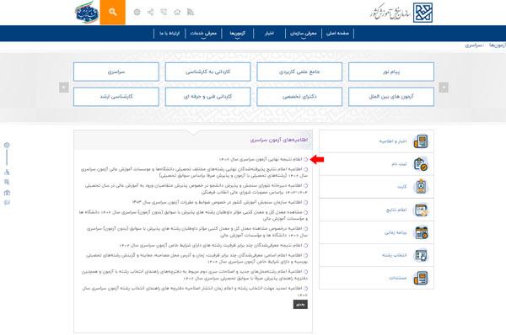
Task: Click the election emblem logo at top left
Action: click(x=87, y=13)
